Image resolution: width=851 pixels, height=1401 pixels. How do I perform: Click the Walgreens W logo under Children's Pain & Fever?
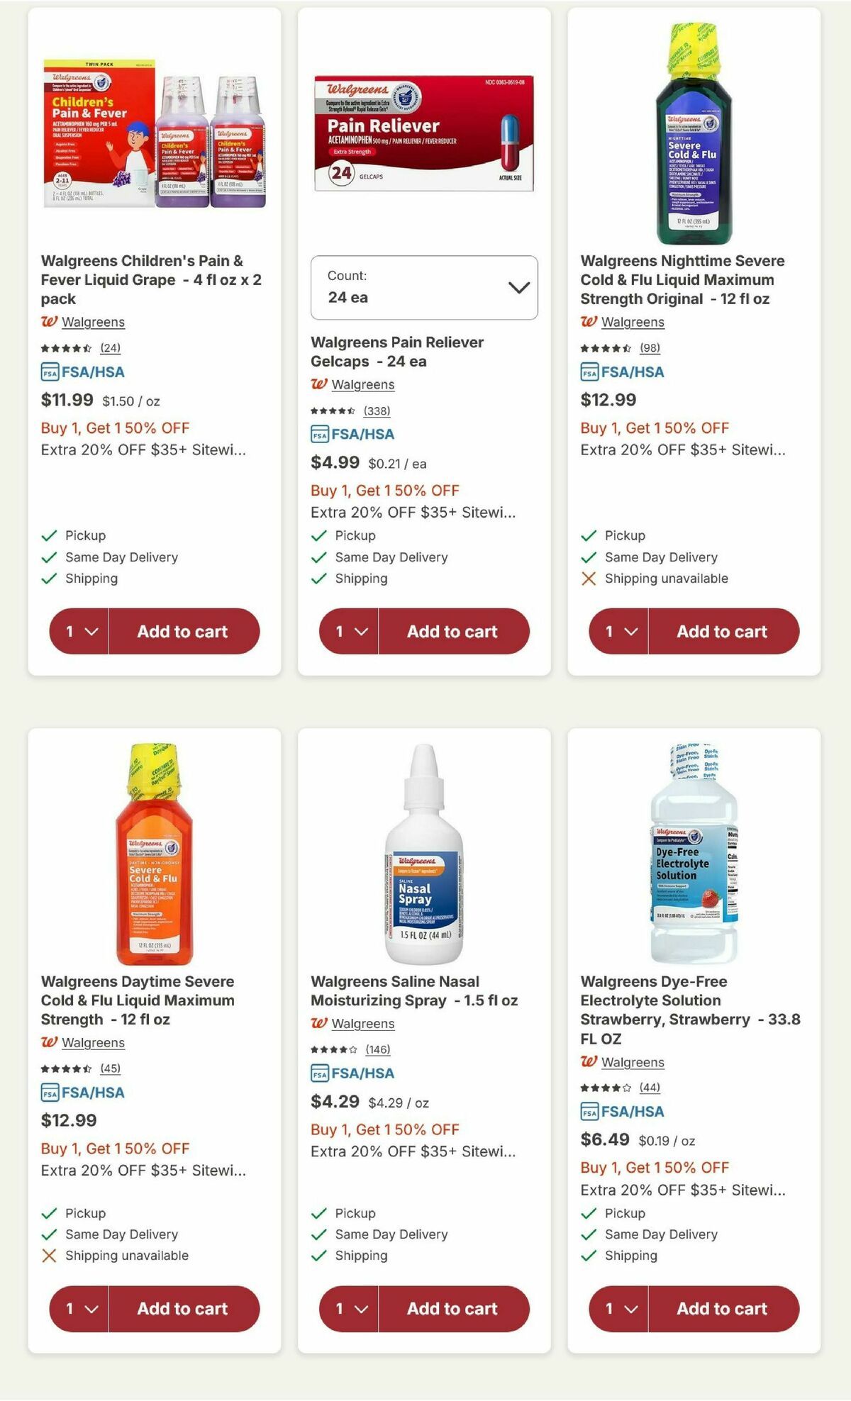pyautogui.click(x=50, y=323)
